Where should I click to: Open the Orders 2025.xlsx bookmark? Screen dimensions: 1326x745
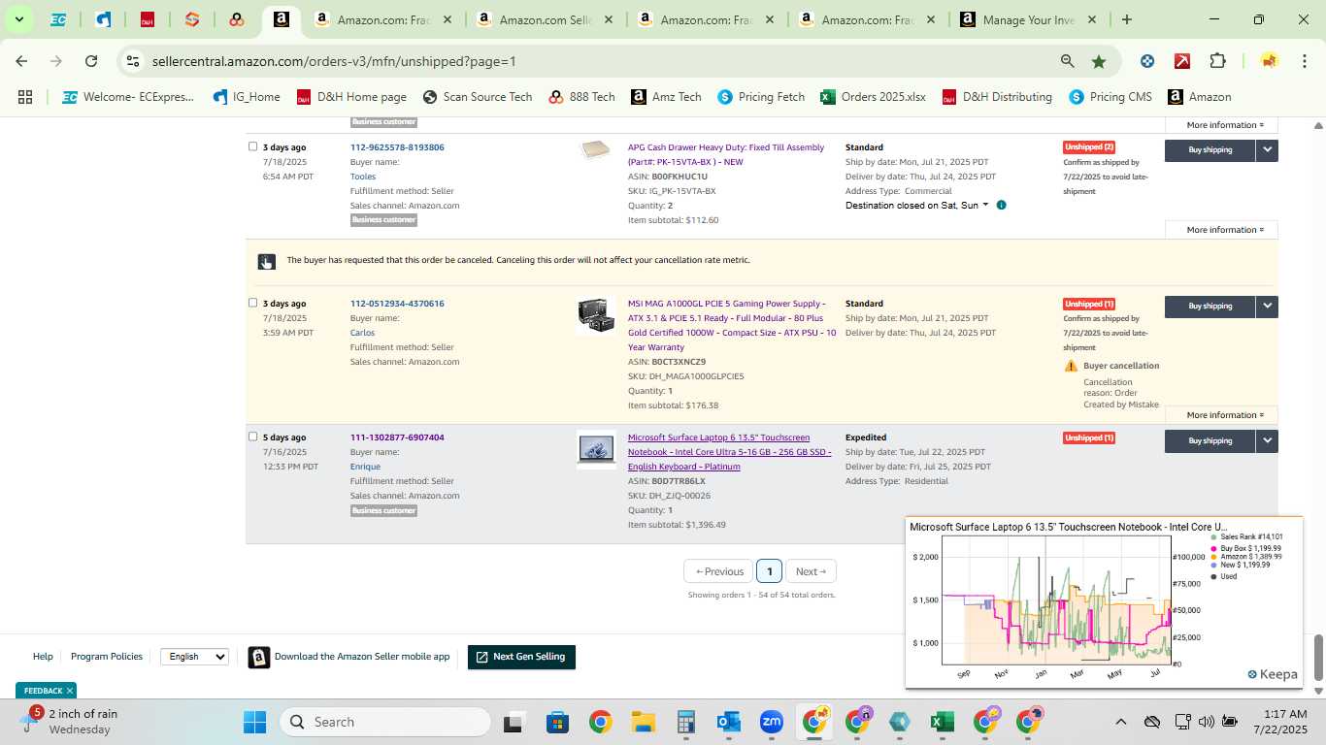pyautogui.click(x=873, y=97)
